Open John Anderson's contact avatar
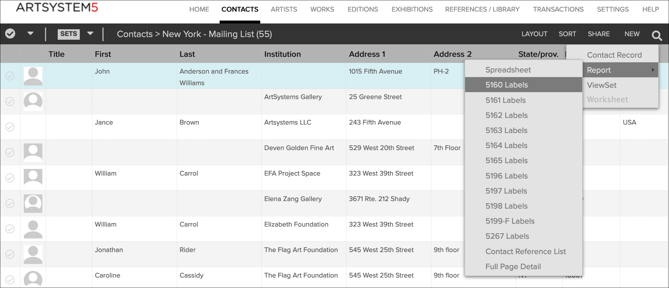This screenshot has height=288, width=669. coord(33,76)
